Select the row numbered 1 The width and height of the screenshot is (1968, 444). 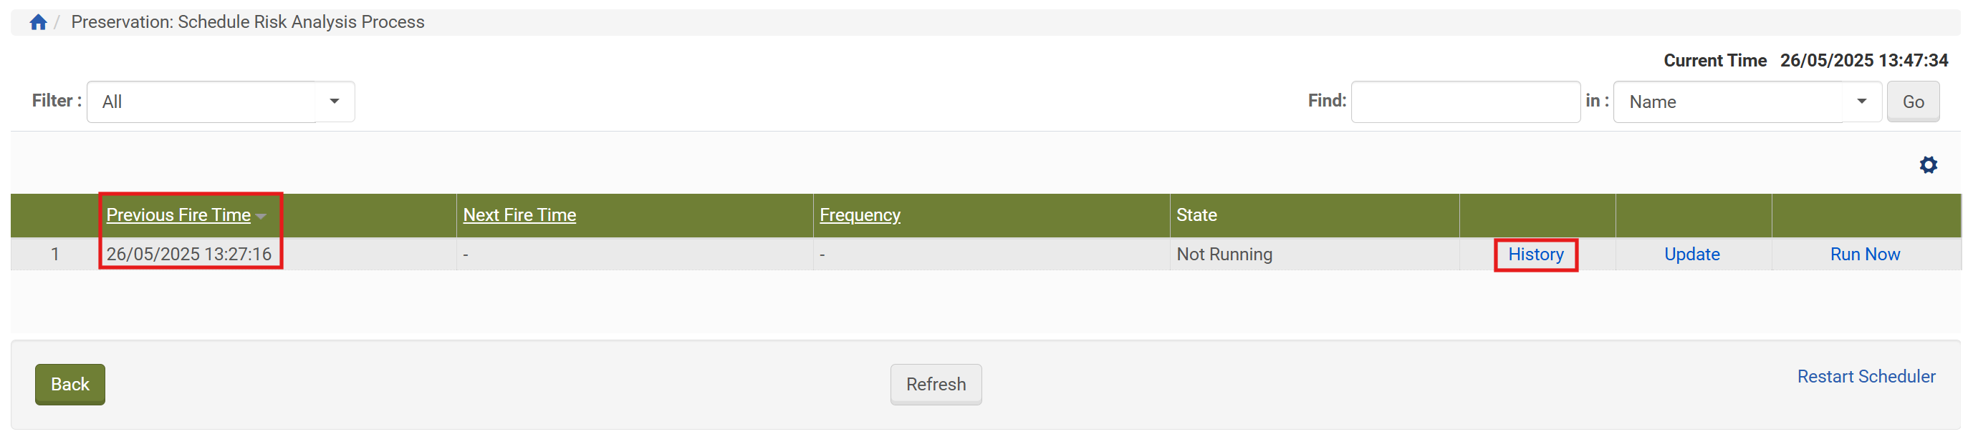tap(55, 254)
